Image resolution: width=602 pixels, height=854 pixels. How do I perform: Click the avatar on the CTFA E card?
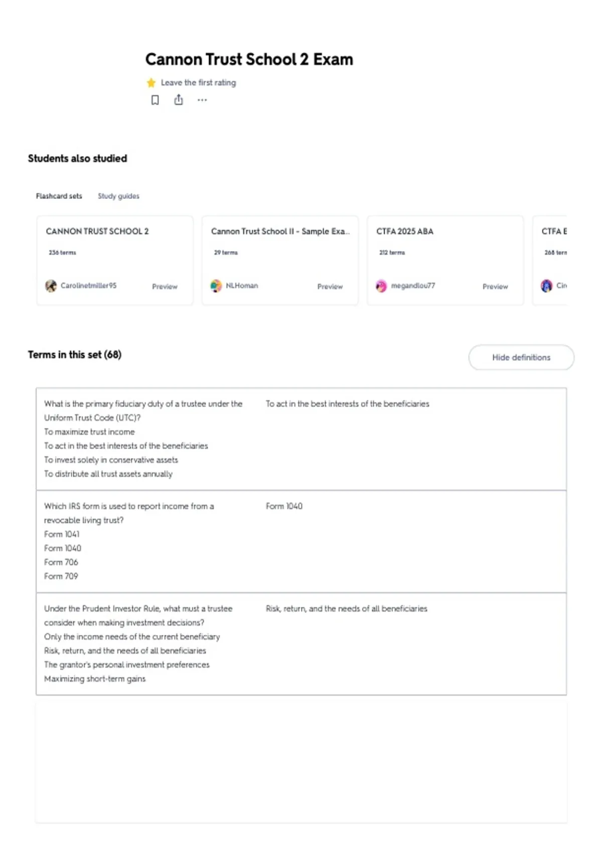[546, 286]
